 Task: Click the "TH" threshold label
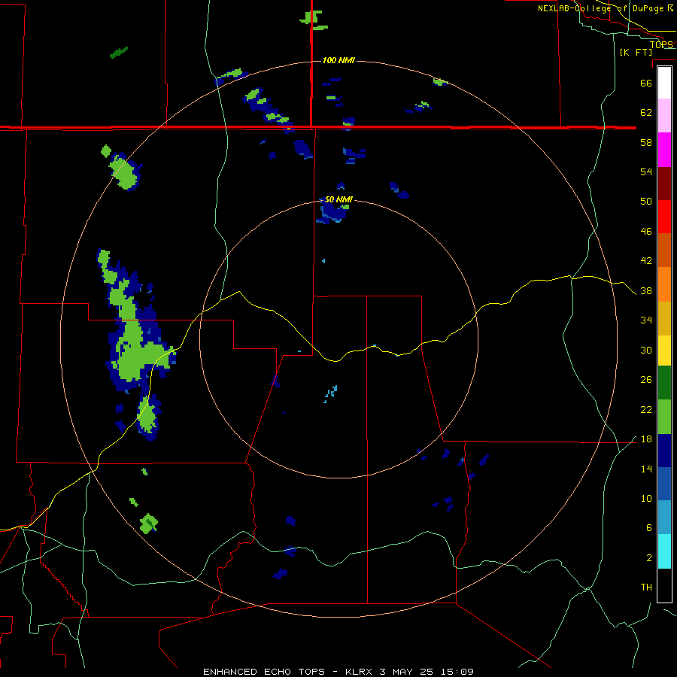pos(646,587)
